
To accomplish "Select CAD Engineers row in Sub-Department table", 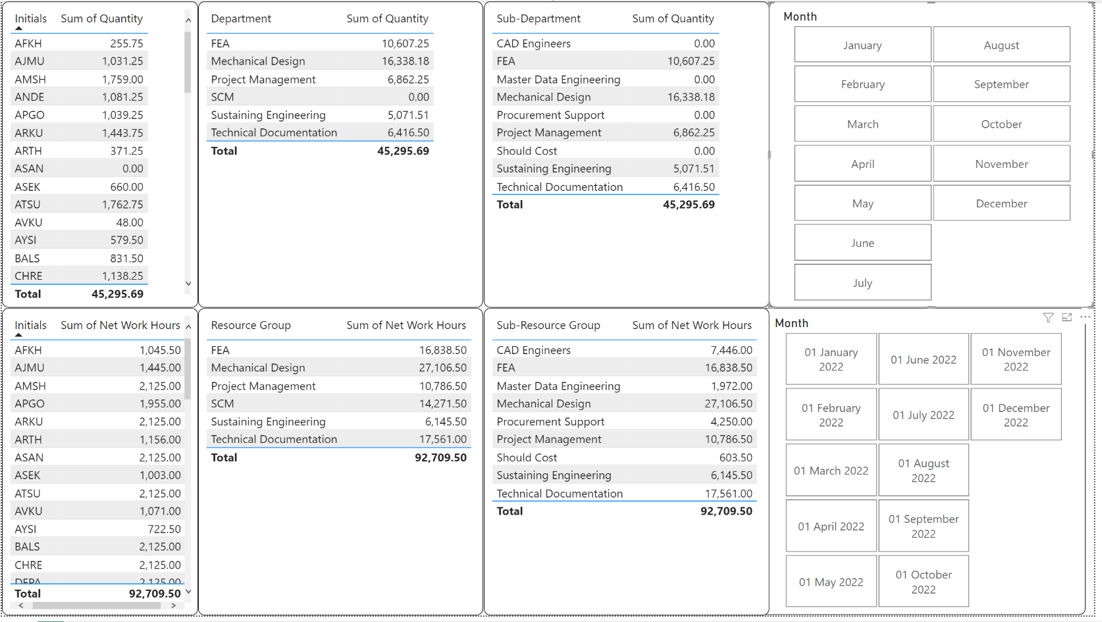I will pyautogui.click(x=606, y=43).
